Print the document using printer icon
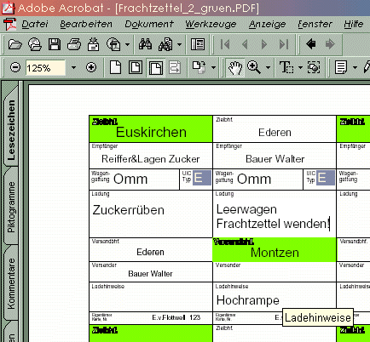370x342 pixels. coord(74,44)
